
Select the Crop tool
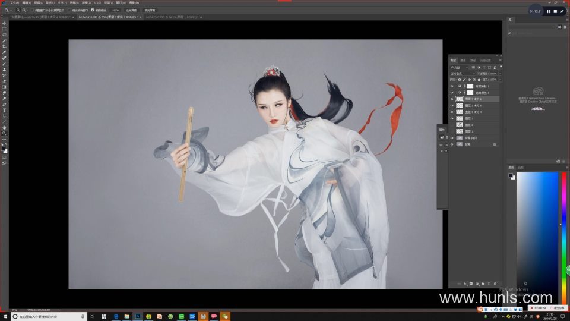click(4, 46)
